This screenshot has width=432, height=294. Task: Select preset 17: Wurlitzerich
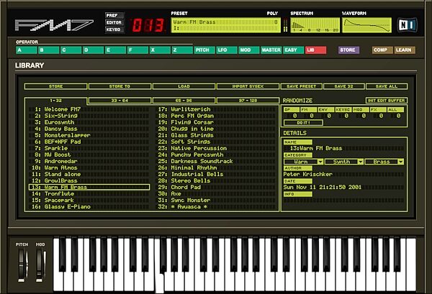click(x=217, y=109)
